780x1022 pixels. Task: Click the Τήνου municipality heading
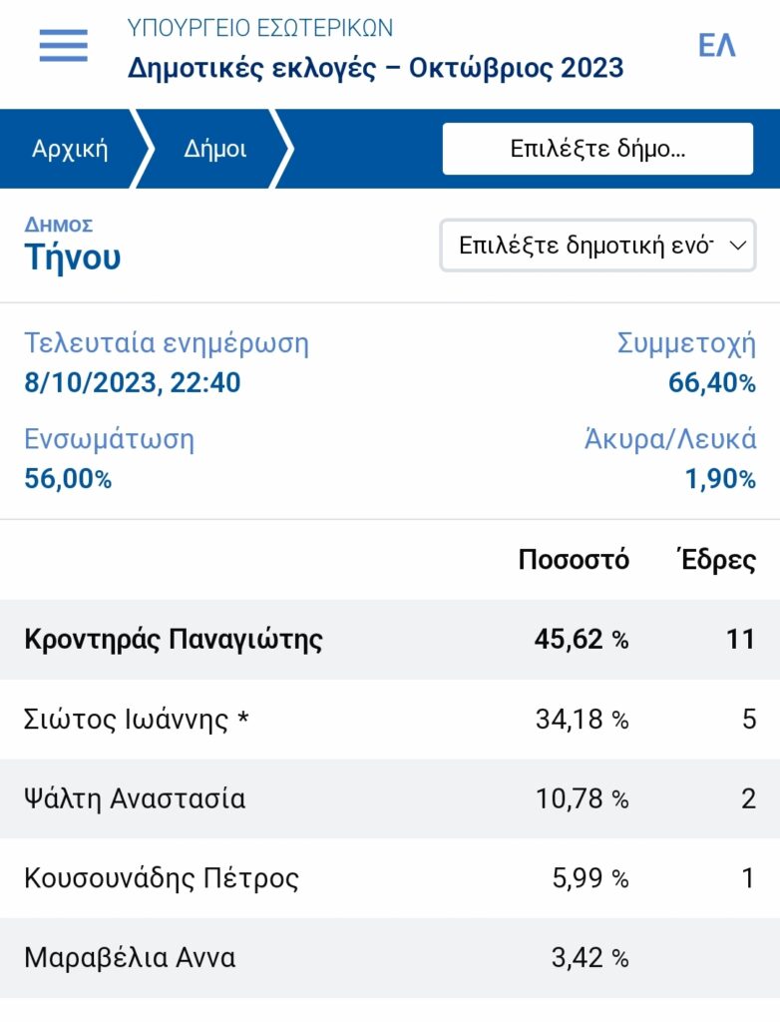(x=73, y=256)
